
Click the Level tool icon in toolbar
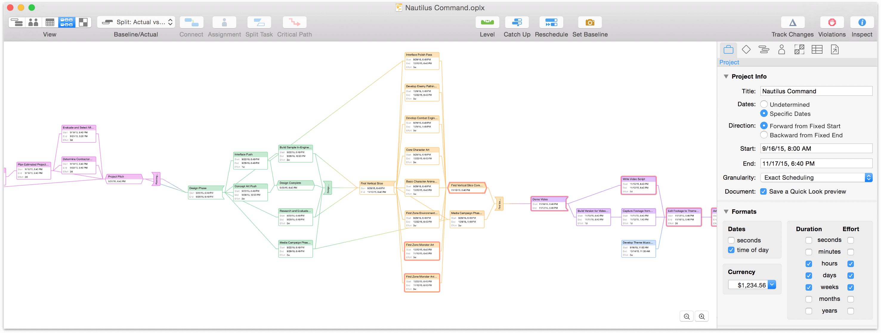tap(487, 22)
